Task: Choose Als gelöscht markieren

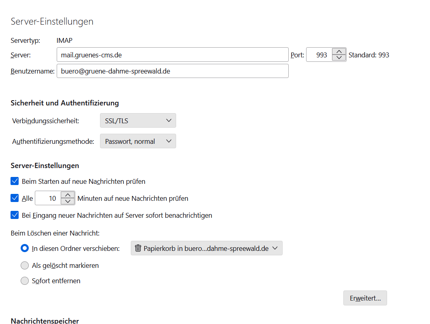Action: (25, 265)
